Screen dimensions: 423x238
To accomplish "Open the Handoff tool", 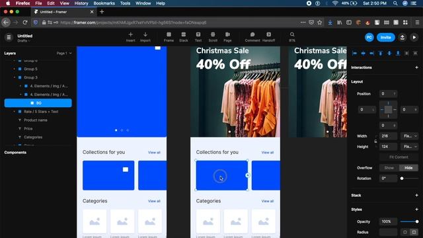I will click(x=269, y=37).
